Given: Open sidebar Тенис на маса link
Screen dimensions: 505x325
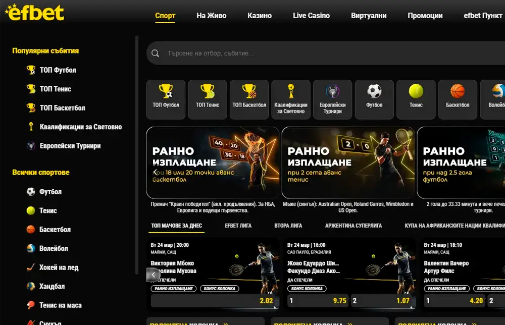Looking at the screenshot, I should tap(61, 305).
